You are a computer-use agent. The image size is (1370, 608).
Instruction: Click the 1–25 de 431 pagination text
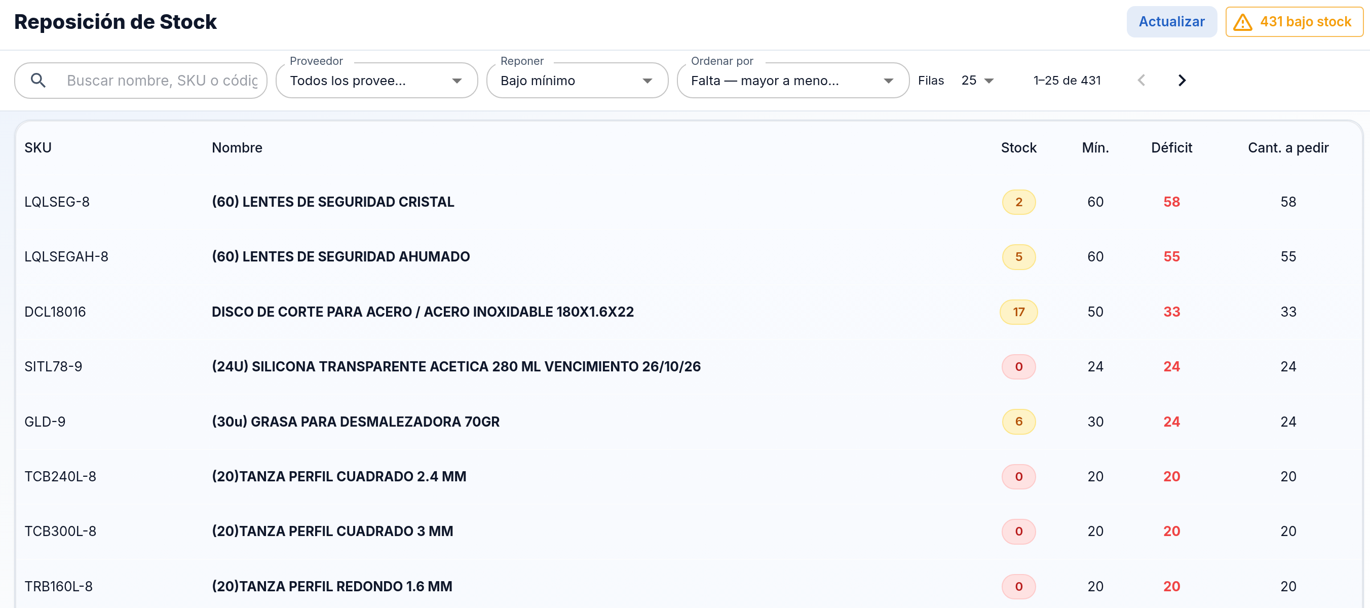point(1067,81)
